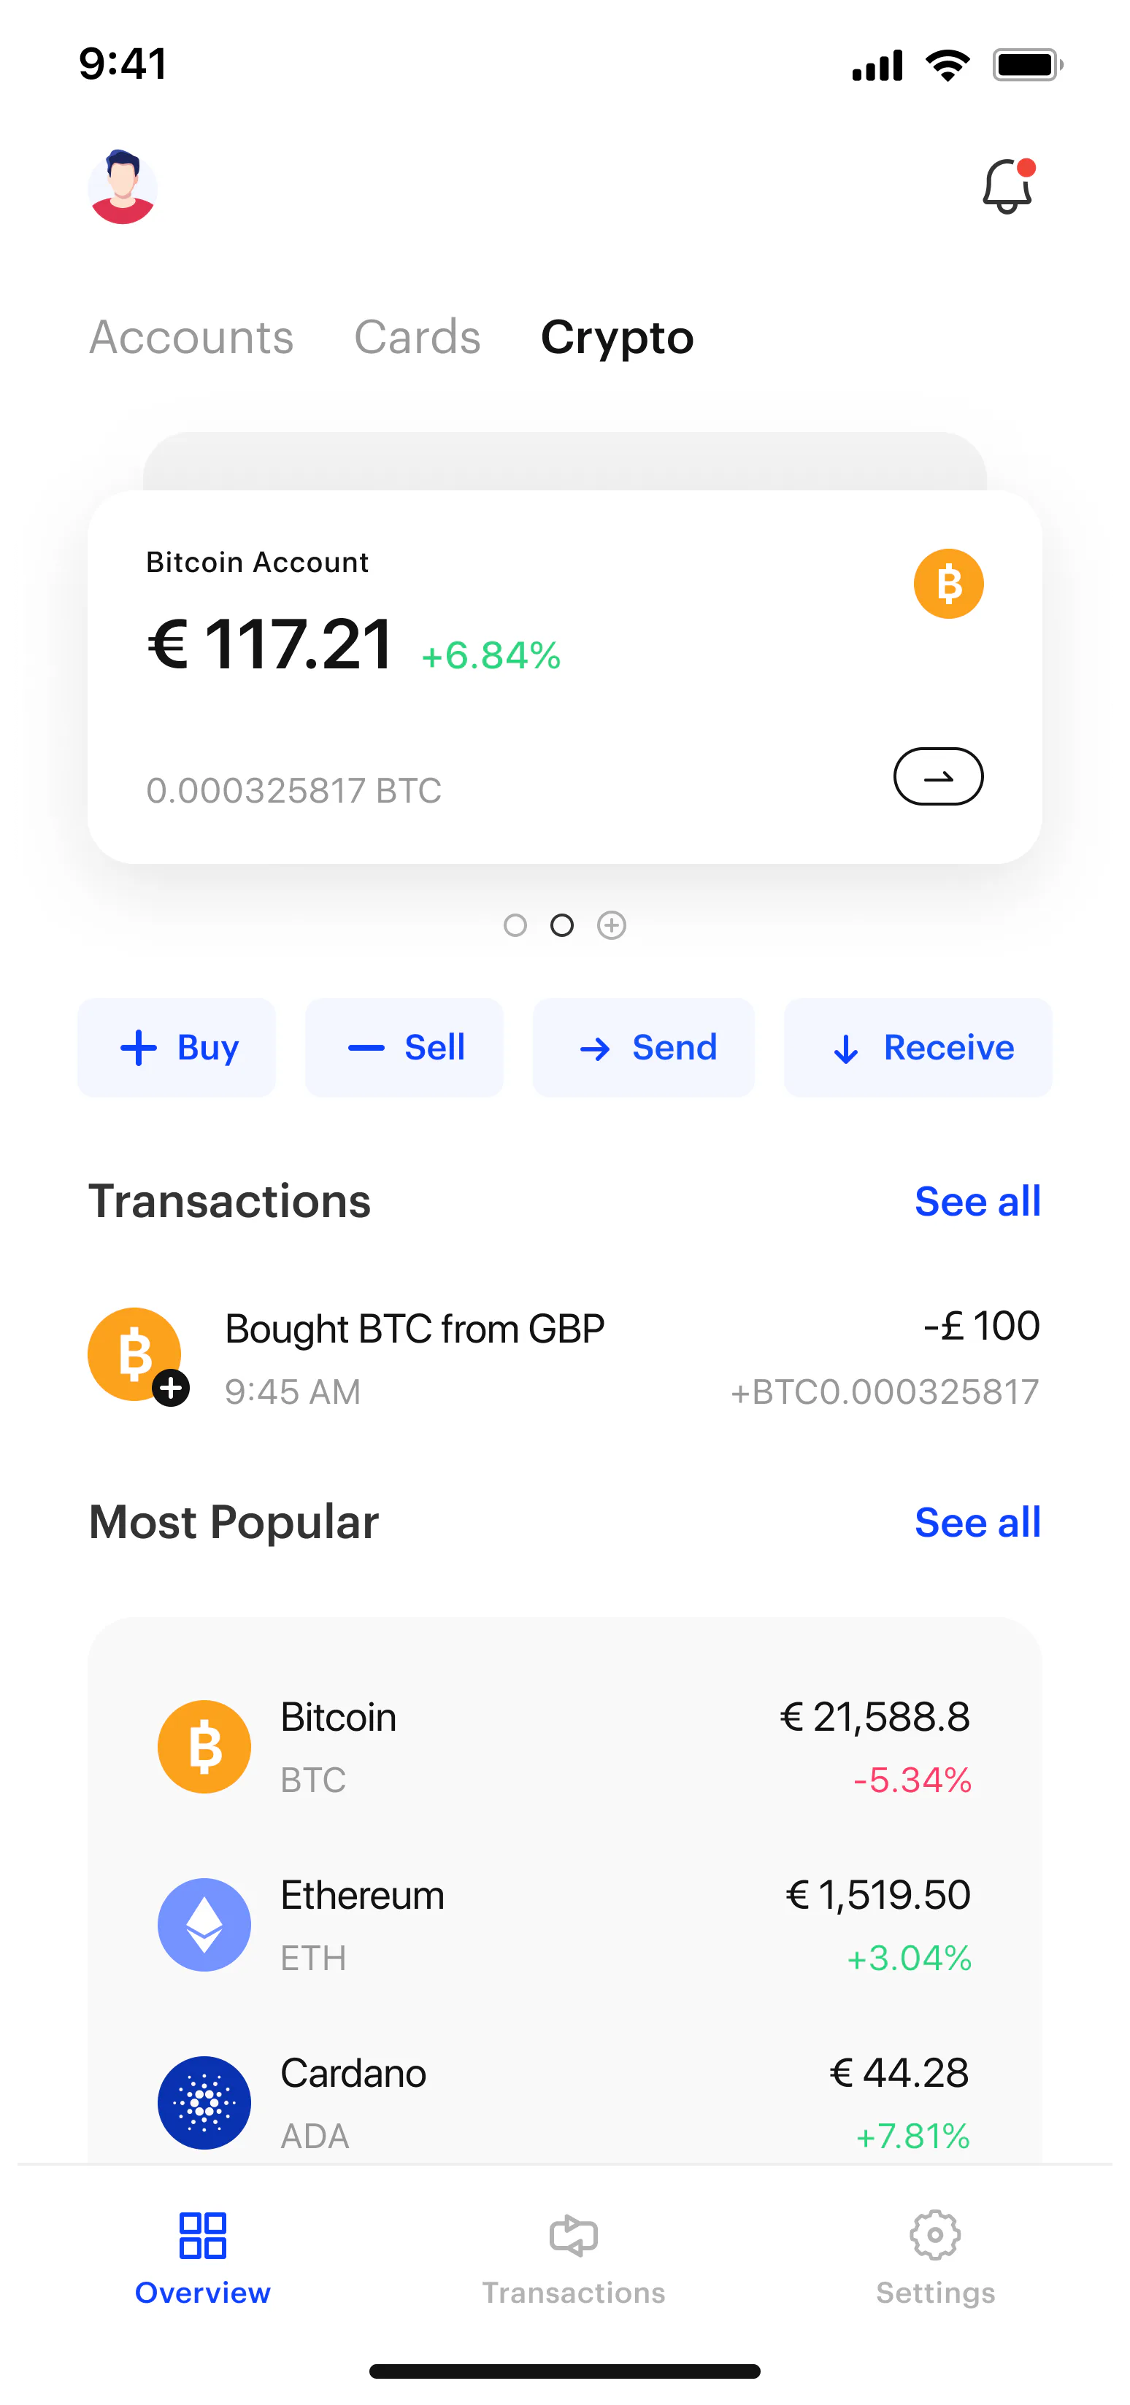Viewport: 1130px width, 2405px height.
Task: Tap the Receive button
Action: 918,1048
